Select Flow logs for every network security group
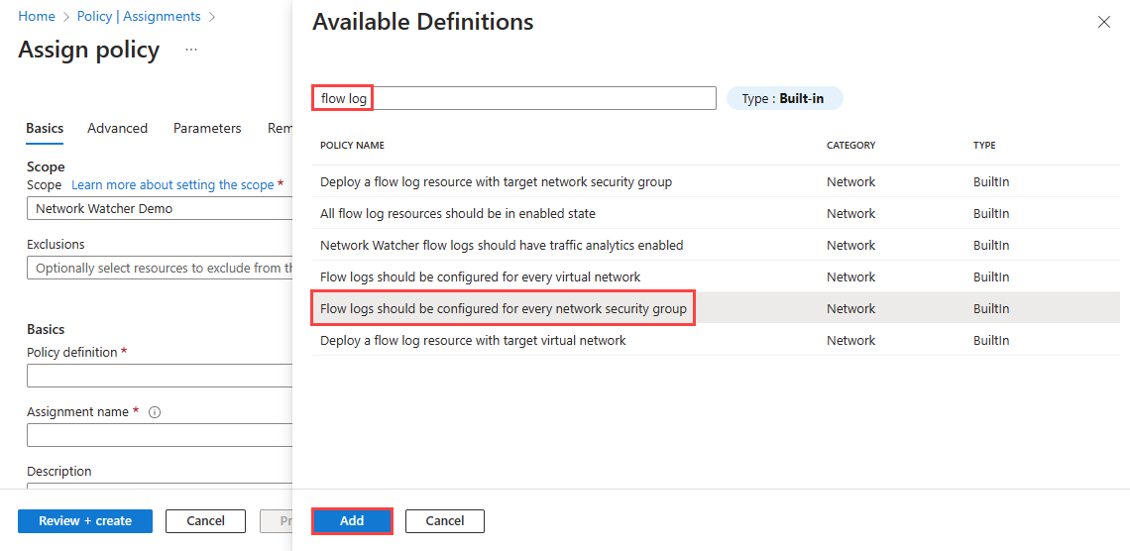 tap(503, 308)
